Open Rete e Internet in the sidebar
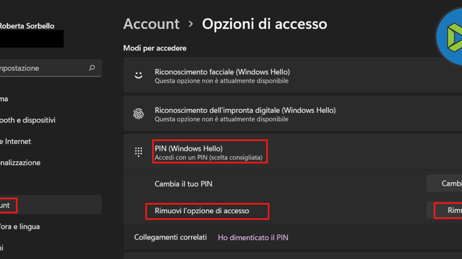 (x=15, y=142)
